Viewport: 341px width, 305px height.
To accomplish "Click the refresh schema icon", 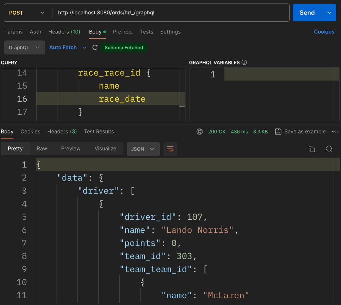I will (95, 47).
